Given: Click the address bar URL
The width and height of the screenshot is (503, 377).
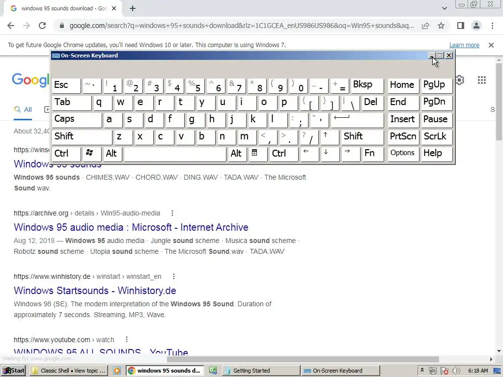Looking at the screenshot, I should coord(242,26).
